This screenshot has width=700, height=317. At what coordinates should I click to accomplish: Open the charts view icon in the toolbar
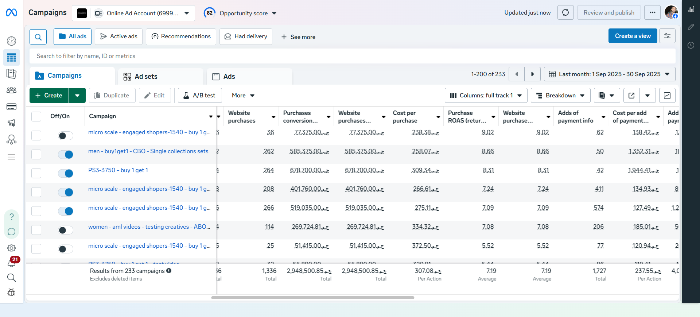(x=667, y=96)
